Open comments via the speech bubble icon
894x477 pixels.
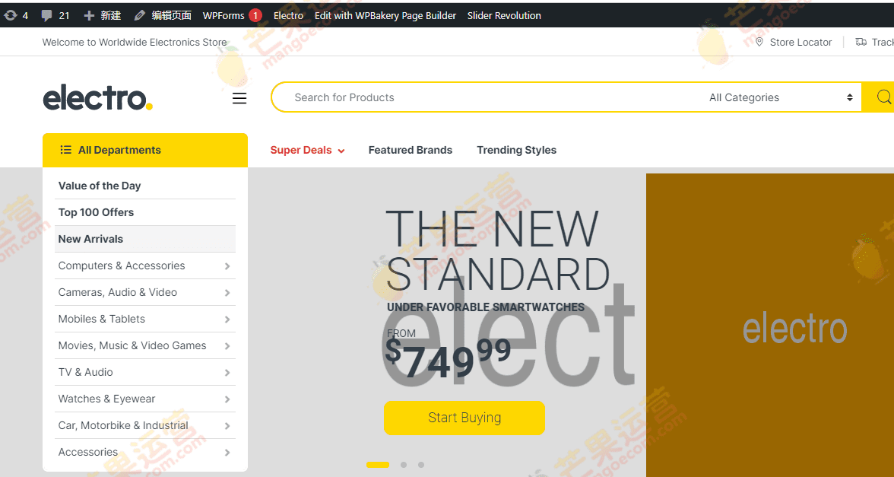tap(47, 14)
